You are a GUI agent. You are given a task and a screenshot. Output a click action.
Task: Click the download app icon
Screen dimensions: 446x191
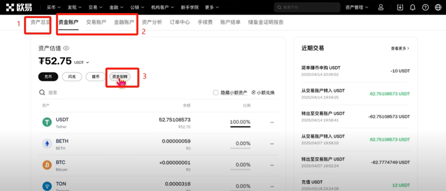click(x=400, y=7)
